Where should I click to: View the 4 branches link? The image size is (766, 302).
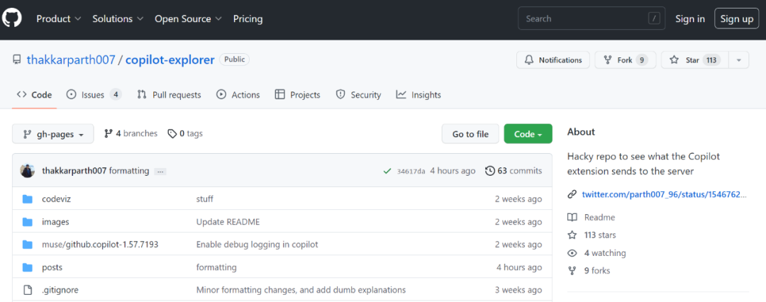pos(131,133)
